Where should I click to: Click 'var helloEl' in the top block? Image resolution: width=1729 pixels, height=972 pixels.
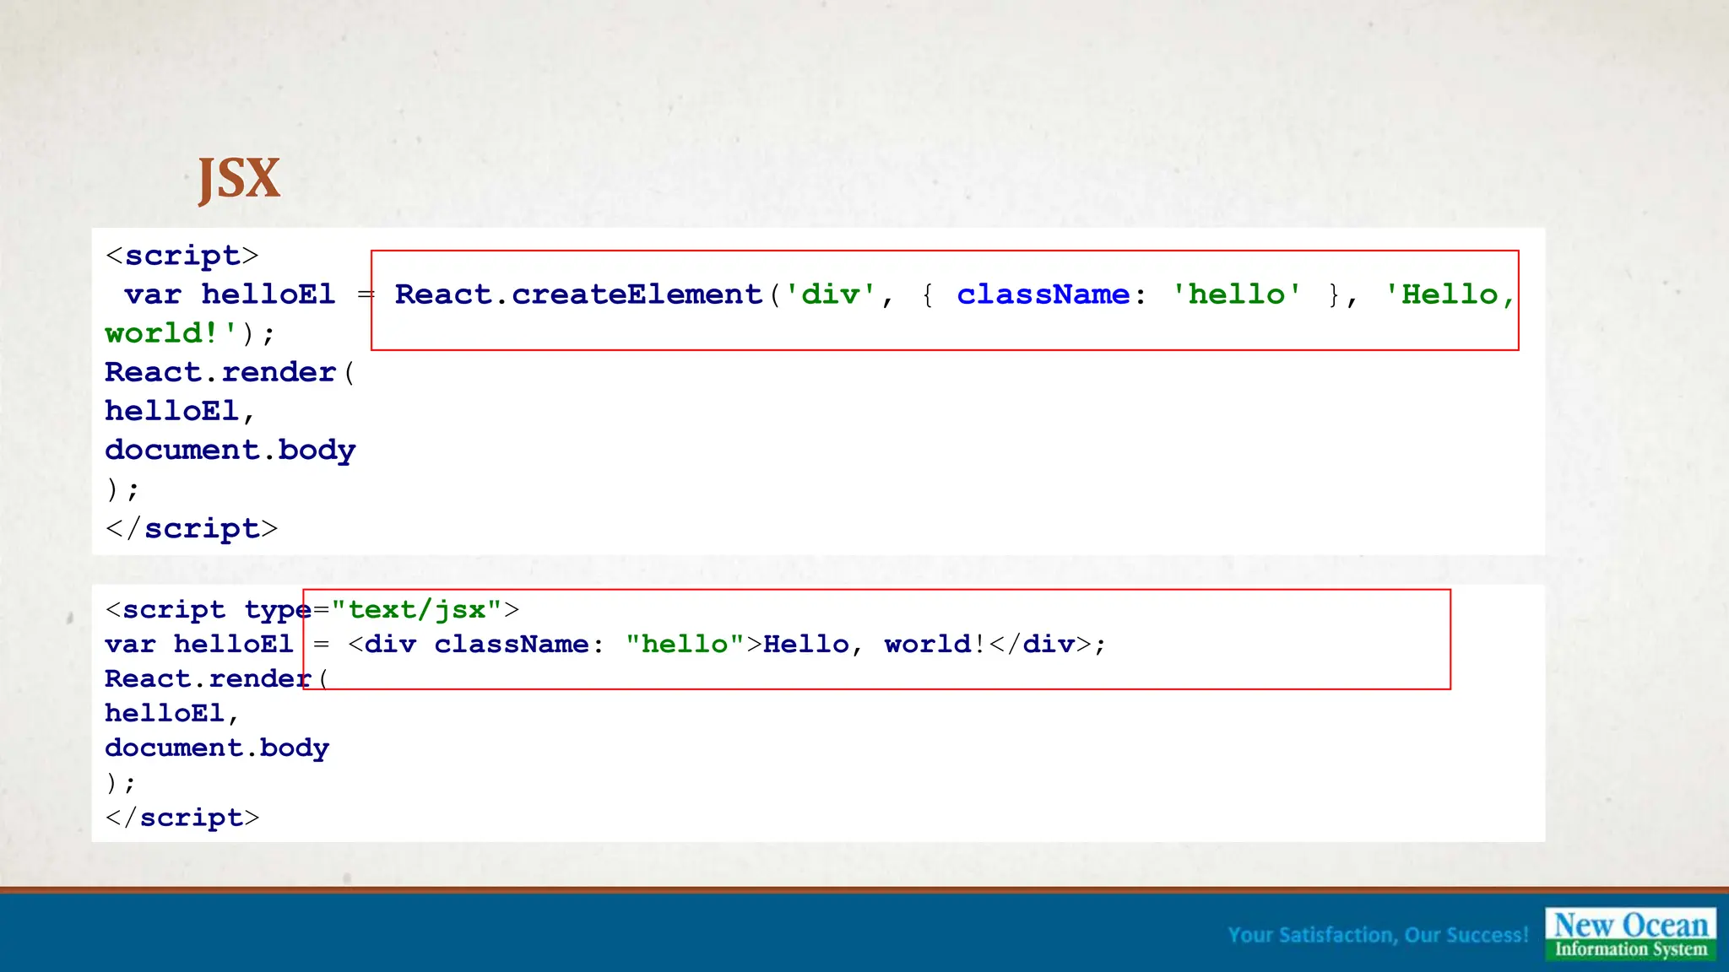pyautogui.click(x=230, y=294)
